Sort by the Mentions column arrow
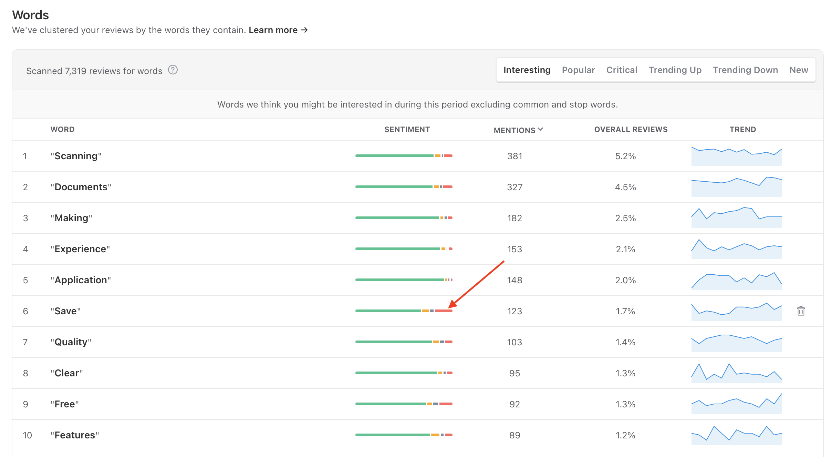The width and height of the screenshot is (832, 457). pyautogui.click(x=540, y=129)
